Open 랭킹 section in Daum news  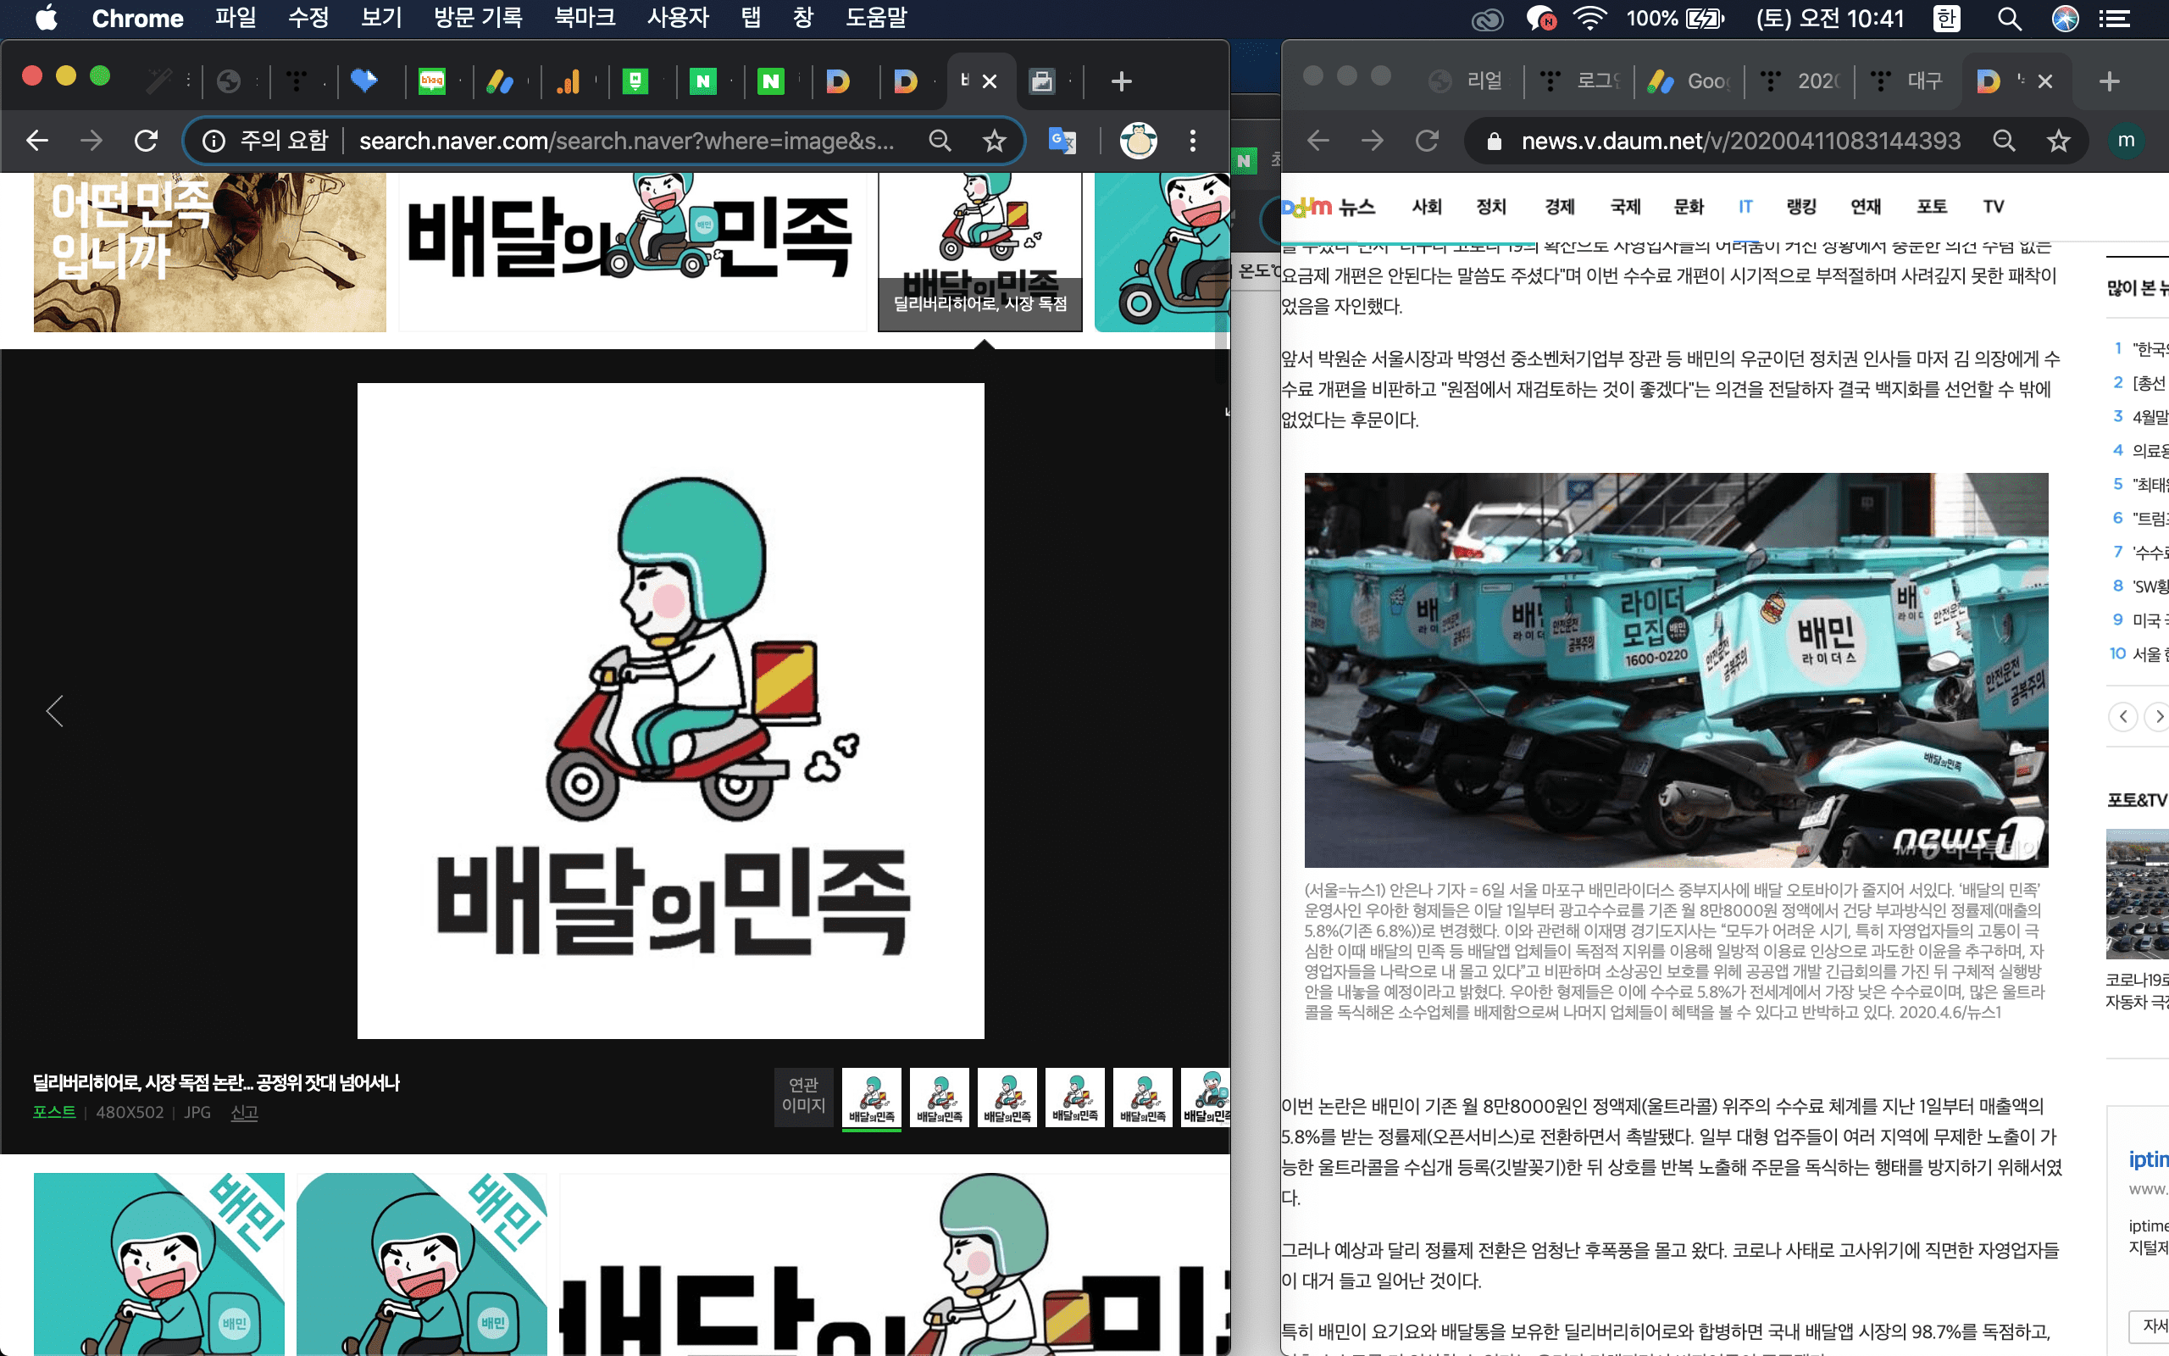coord(1801,207)
